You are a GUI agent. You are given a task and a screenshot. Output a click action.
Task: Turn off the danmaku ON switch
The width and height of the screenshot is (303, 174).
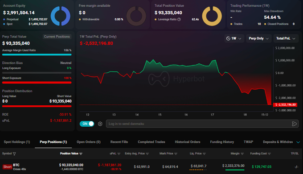[87, 124]
